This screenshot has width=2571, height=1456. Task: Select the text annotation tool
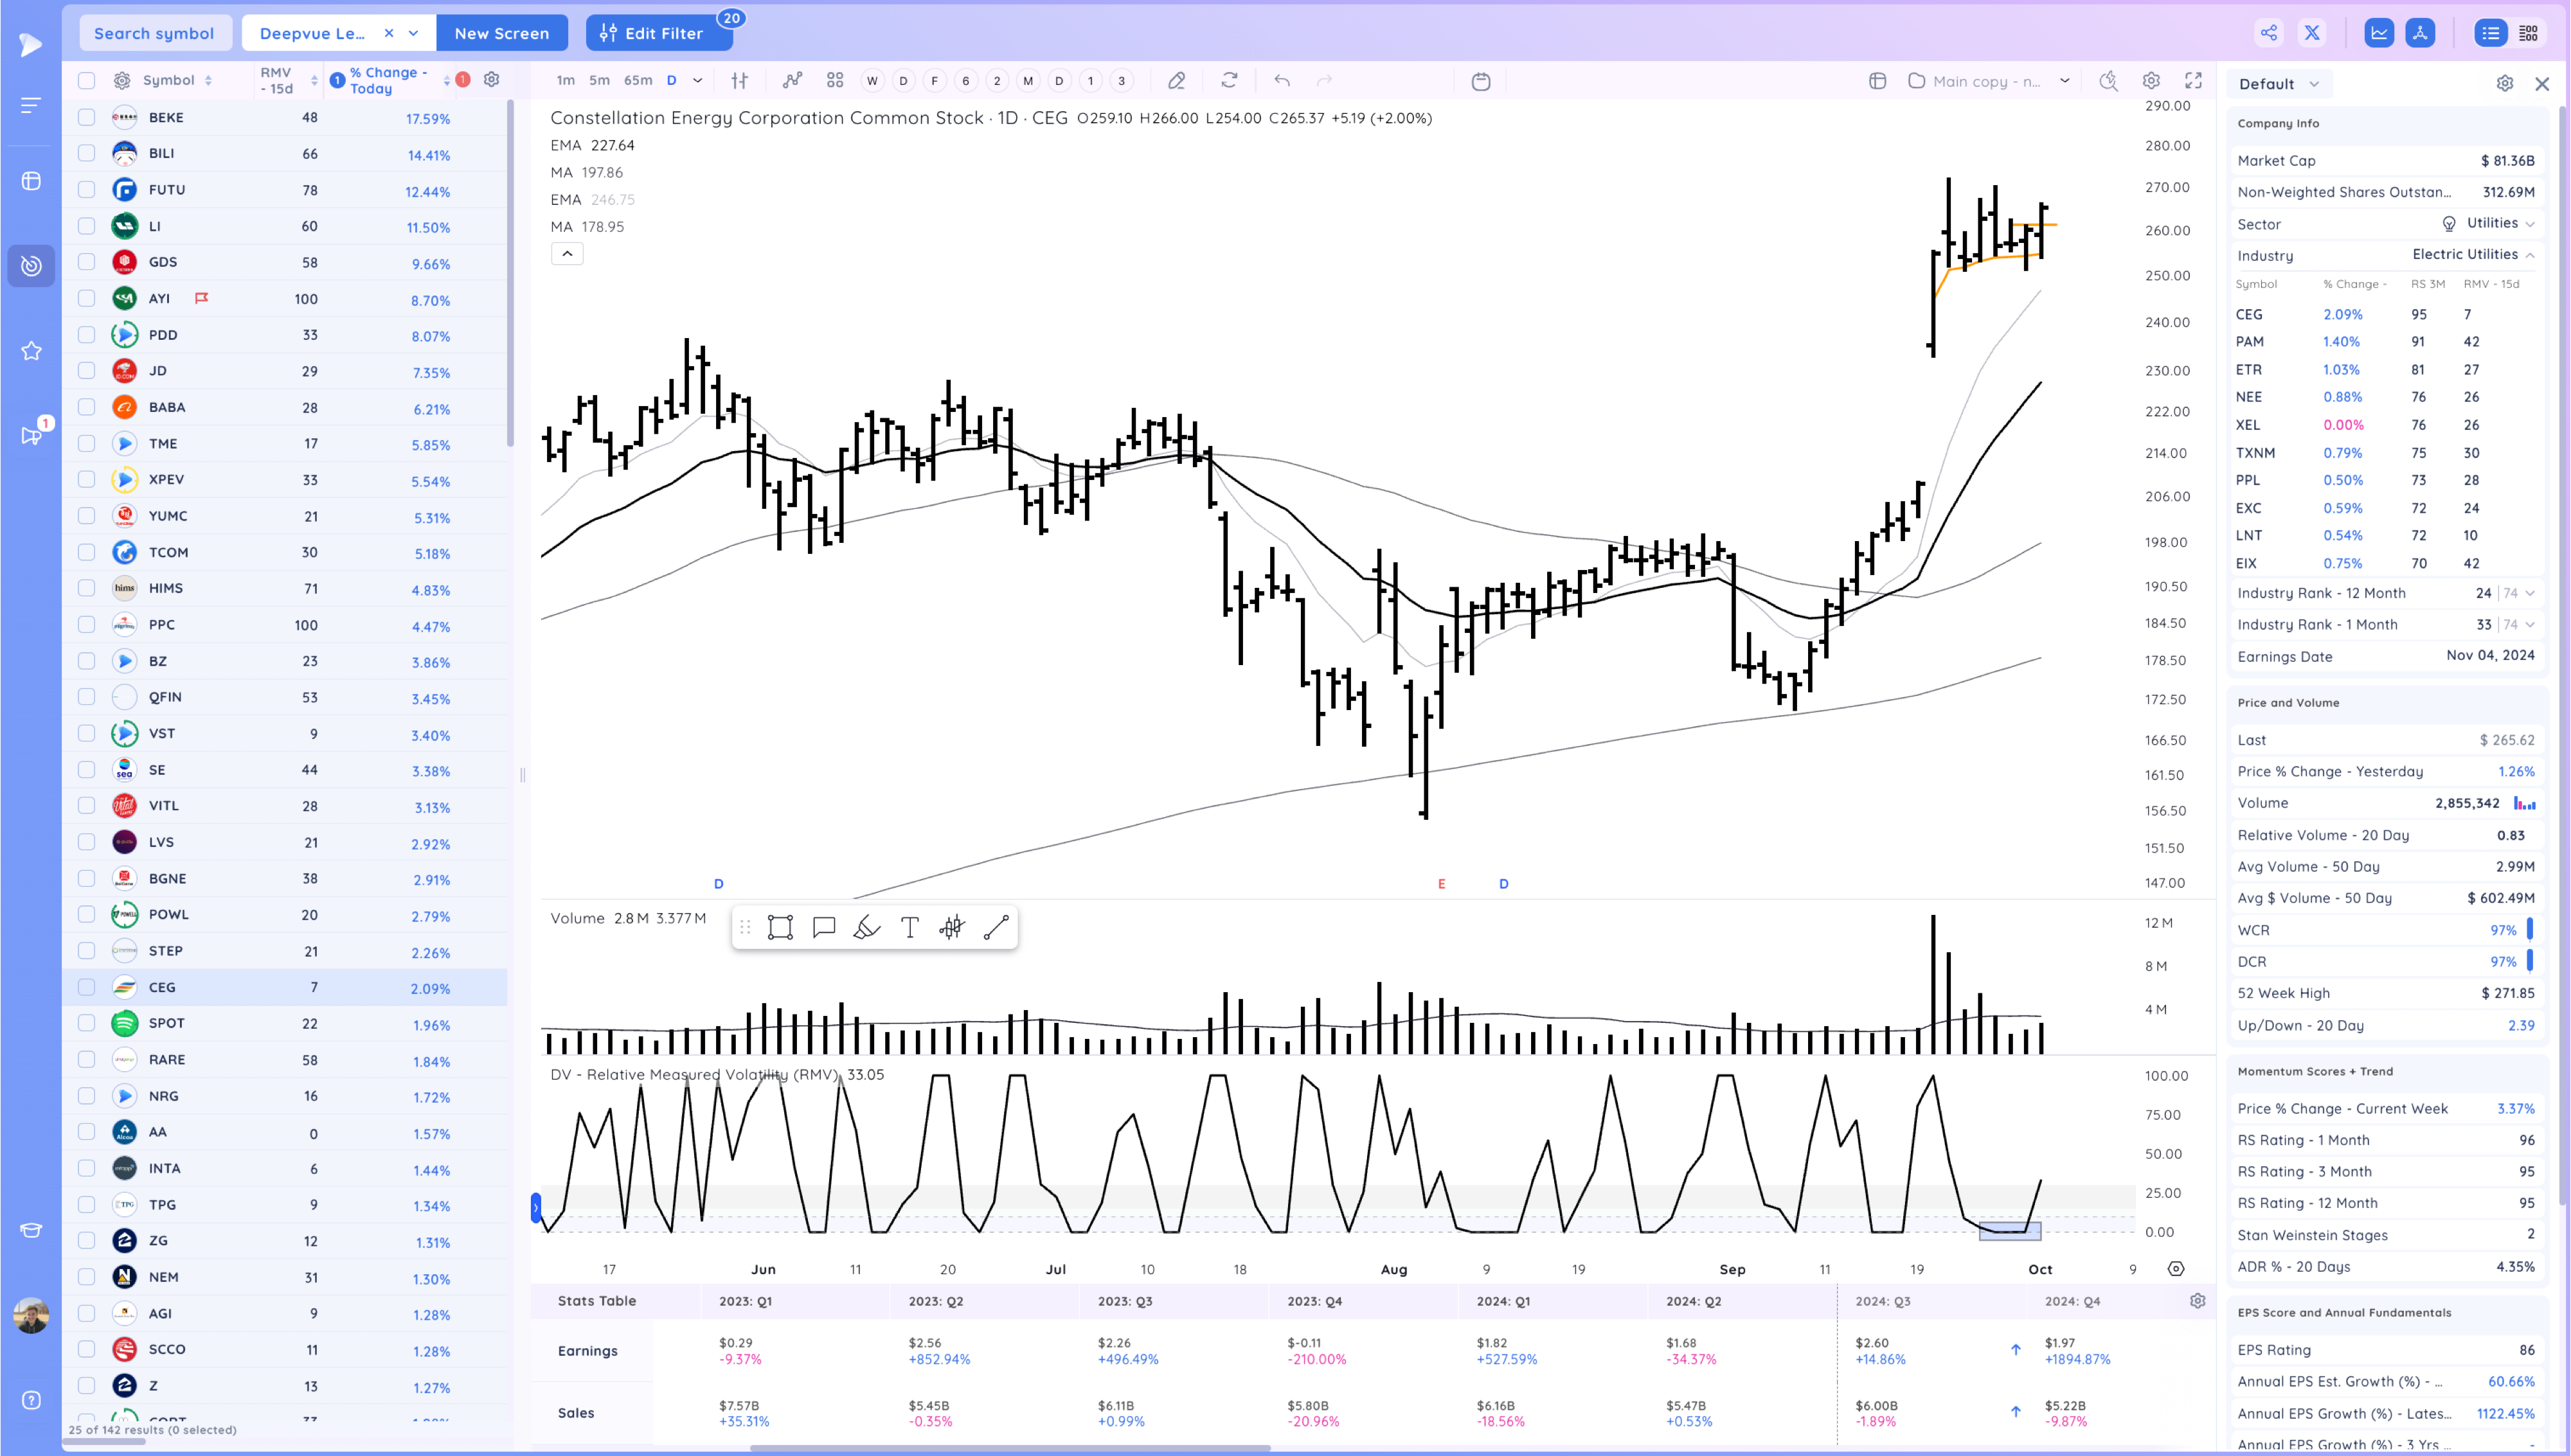pyautogui.click(x=909, y=928)
